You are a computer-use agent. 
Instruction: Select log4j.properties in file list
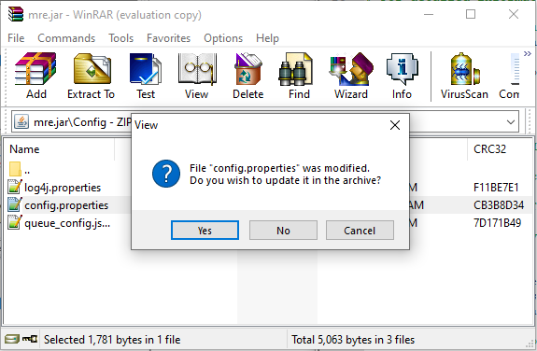[x=63, y=188]
